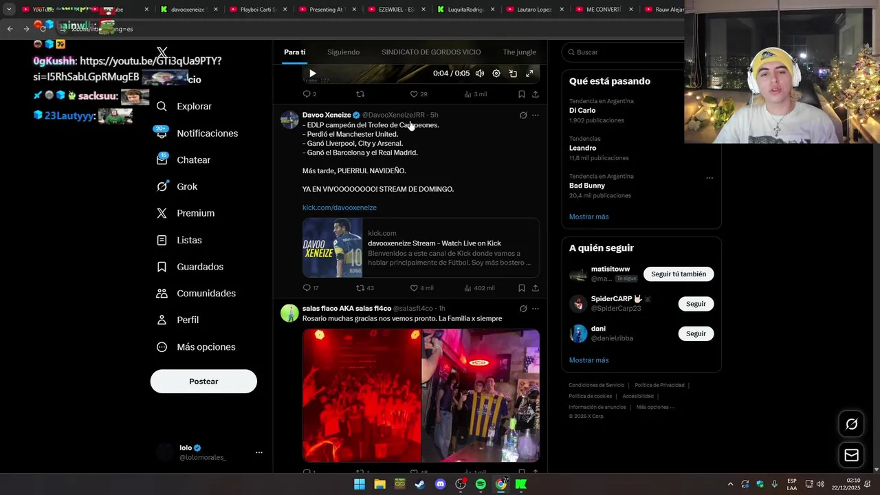This screenshot has height=495, width=880.
Task: Open more options on salas flaco post
Action: tap(536, 309)
